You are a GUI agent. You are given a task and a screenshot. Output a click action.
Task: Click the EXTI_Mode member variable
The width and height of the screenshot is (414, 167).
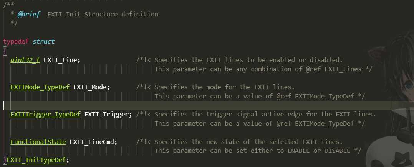pos(90,87)
